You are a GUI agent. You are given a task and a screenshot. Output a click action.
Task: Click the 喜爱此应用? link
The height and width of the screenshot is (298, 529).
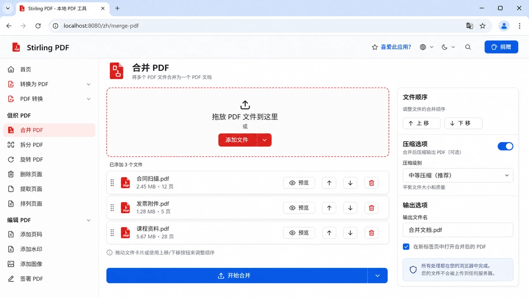tap(396, 47)
